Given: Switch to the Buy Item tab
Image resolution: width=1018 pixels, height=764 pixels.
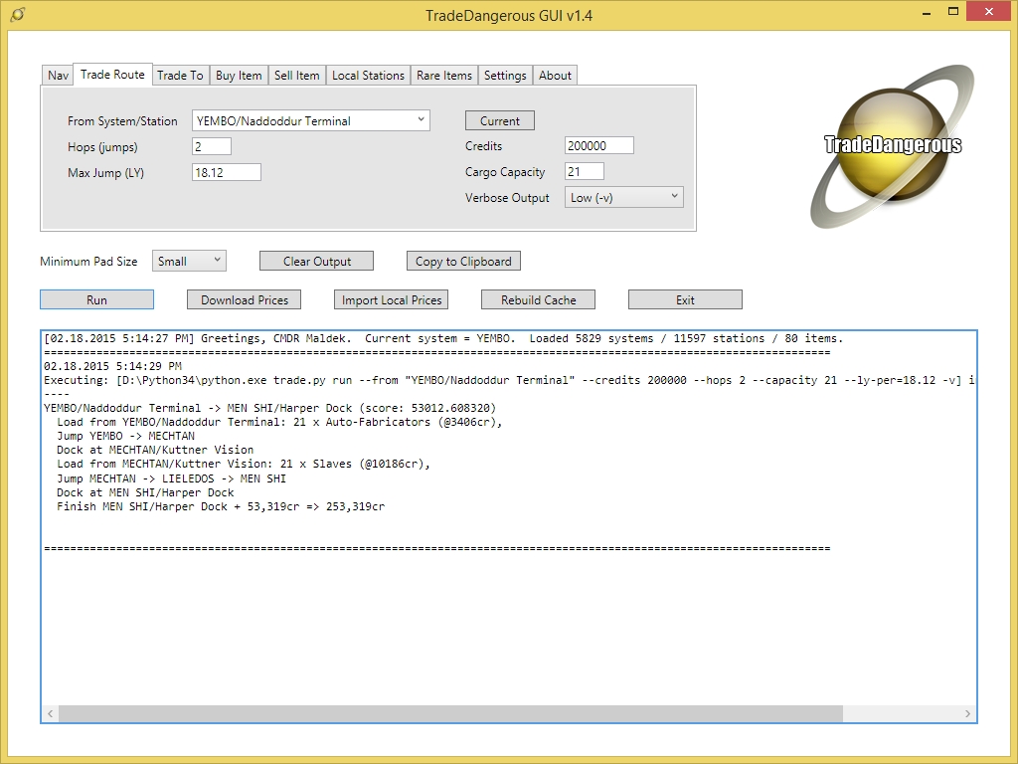Looking at the screenshot, I should (x=239, y=76).
